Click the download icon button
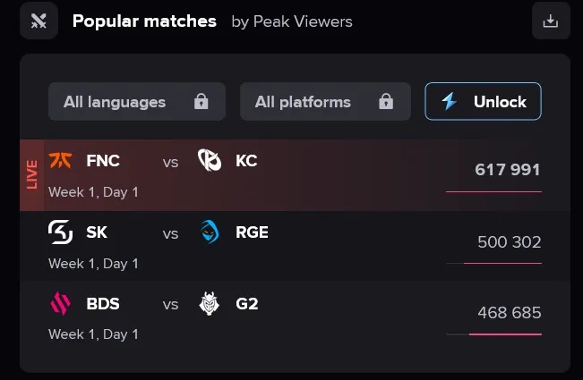The width and height of the screenshot is (583, 380). [x=551, y=21]
